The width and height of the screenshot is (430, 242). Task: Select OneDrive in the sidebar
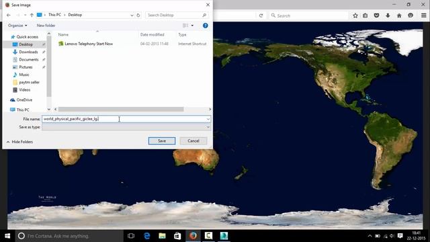[24, 100]
